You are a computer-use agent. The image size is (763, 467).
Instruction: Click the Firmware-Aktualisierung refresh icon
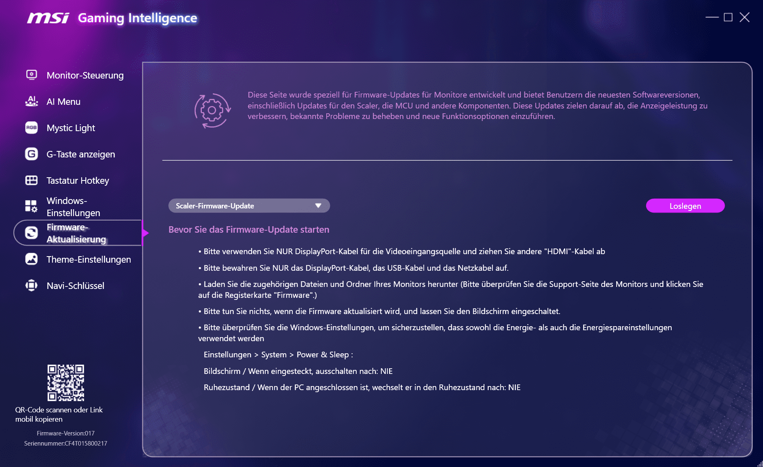(x=32, y=233)
